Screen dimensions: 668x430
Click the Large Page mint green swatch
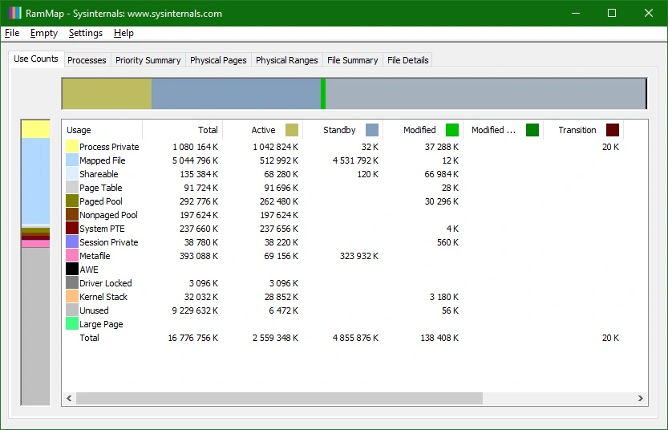coord(72,324)
